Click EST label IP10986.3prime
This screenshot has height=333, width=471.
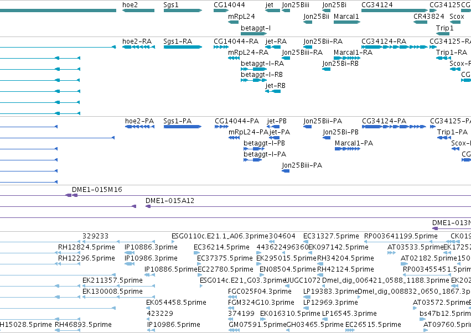(x=151, y=258)
